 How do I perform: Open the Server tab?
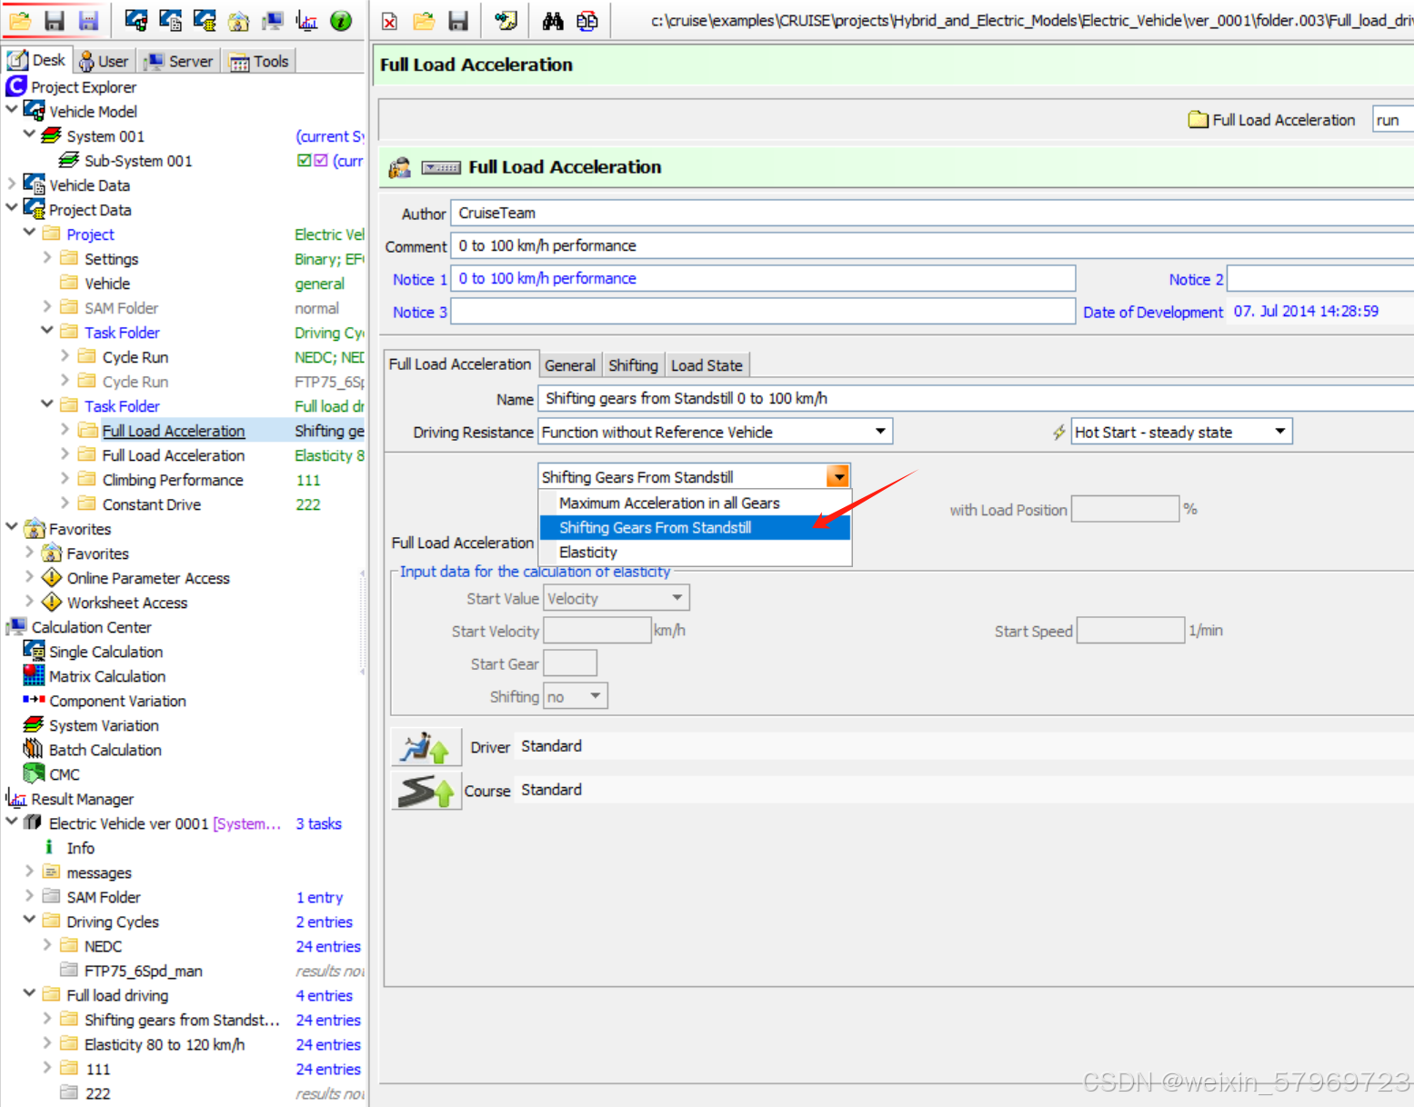tap(179, 61)
